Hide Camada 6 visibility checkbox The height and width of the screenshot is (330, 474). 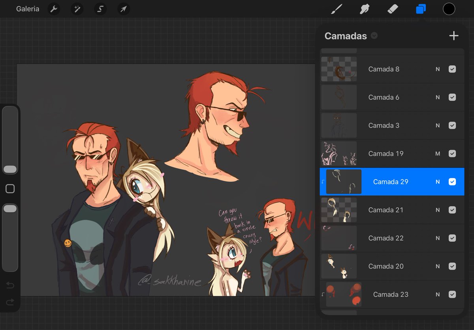point(452,97)
